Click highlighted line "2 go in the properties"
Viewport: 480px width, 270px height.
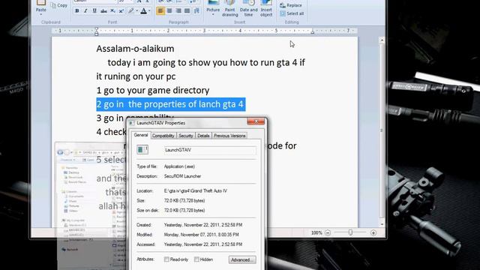coord(171,104)
